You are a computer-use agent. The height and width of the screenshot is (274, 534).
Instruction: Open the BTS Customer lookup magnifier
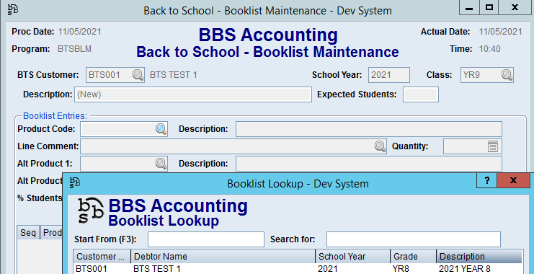pyautogui.click(x=138, y=75)
